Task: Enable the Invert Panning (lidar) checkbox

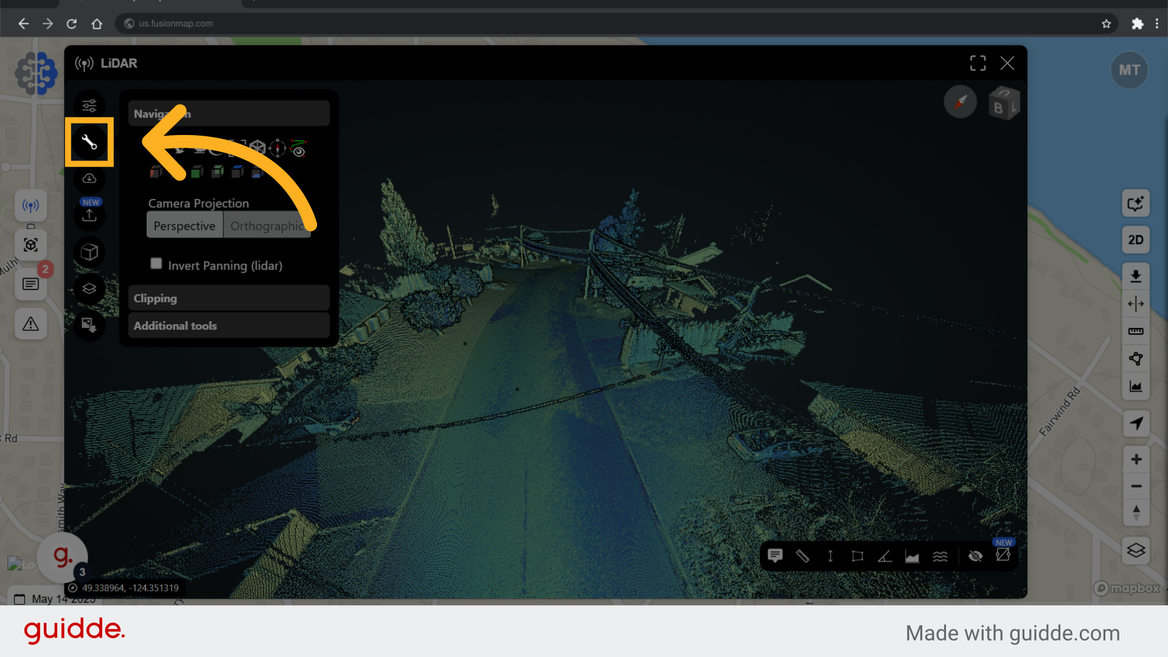Action: tap(156, 263)
